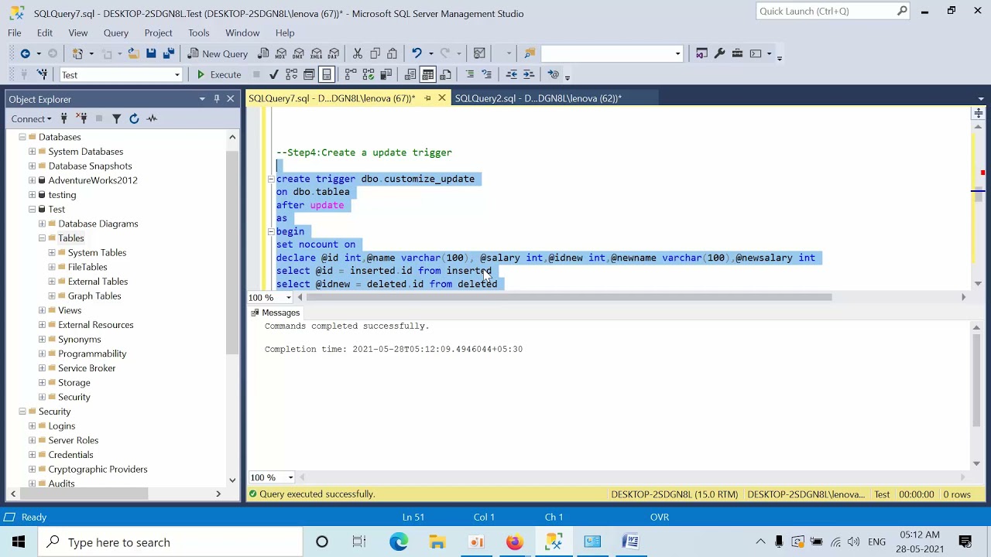
Task: Open the Undo history dropdown arrow
Action: 430,53
